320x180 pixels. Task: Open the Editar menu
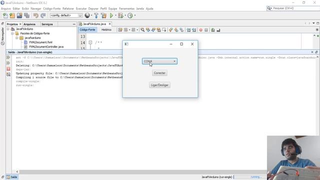click(16, 8)
